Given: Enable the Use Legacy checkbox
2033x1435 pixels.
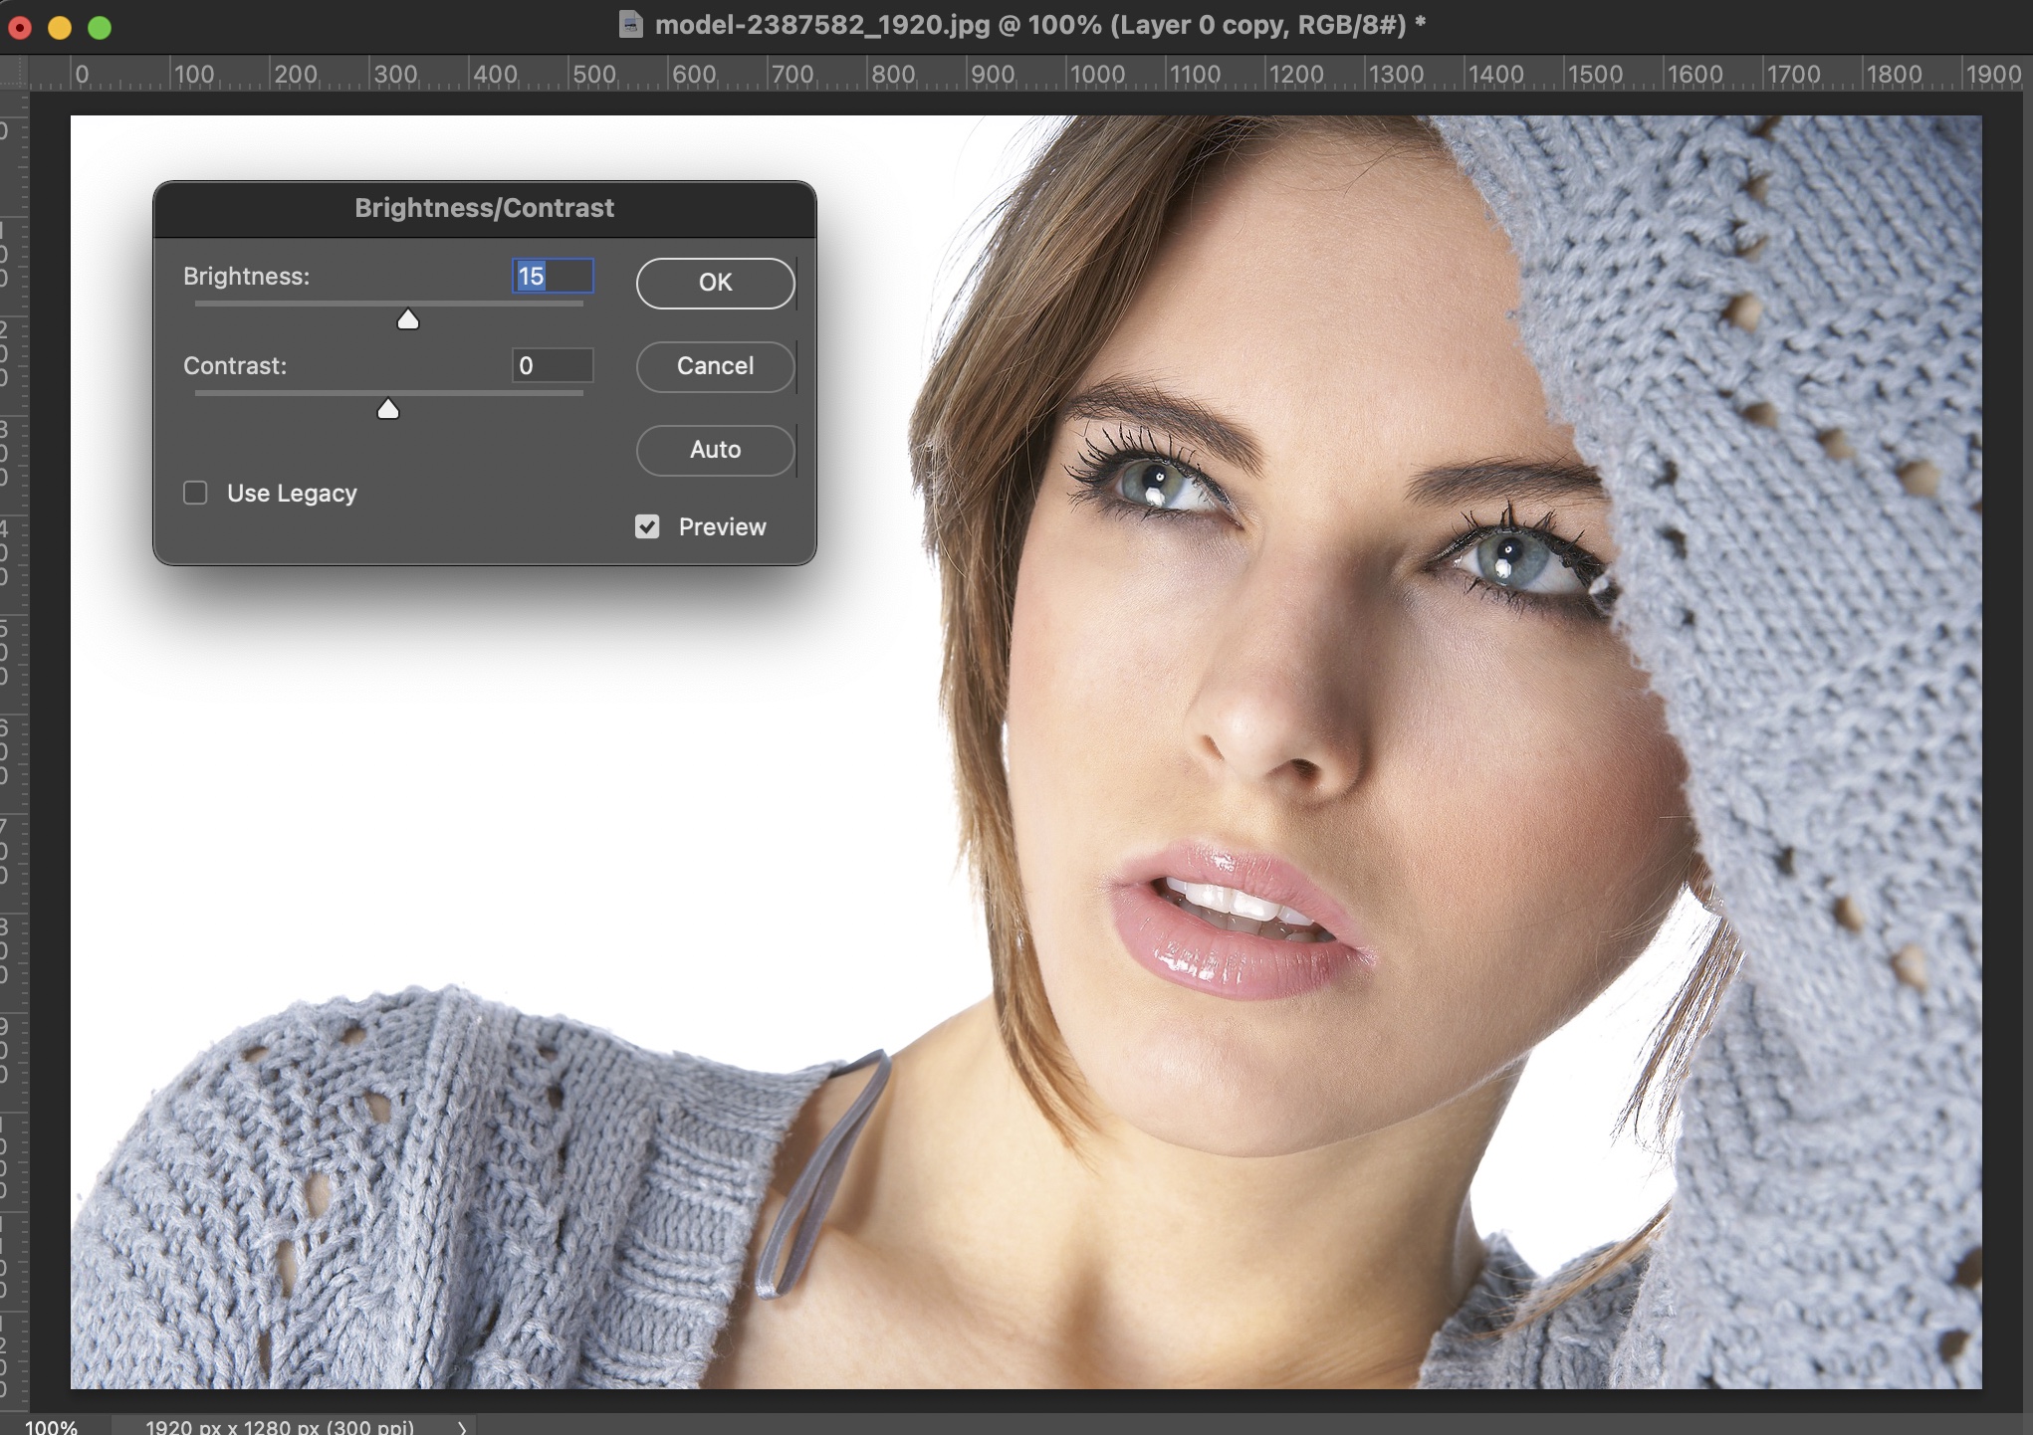Looking at the screenshot, I should click(x=195, y=493).
